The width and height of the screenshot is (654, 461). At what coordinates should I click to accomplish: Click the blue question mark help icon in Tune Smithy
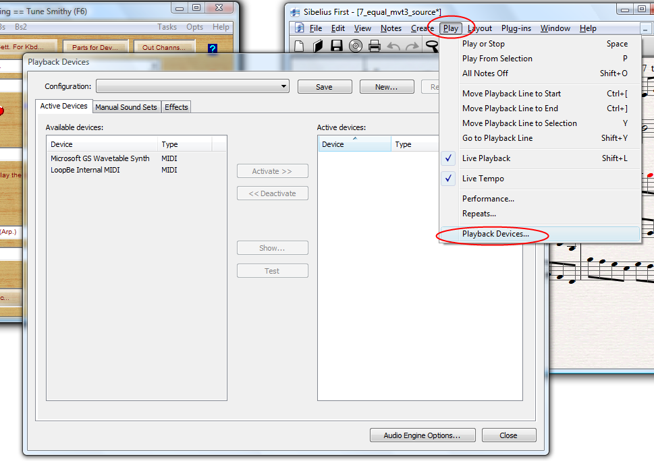pyautogui.click(x=213, y=49)
